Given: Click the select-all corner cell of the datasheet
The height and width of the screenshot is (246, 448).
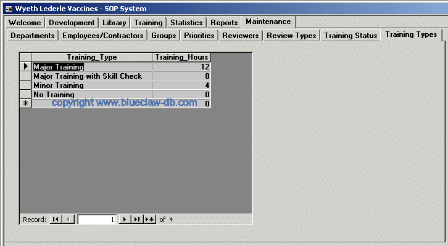Looking at the screenshot, I should [25, 57].
